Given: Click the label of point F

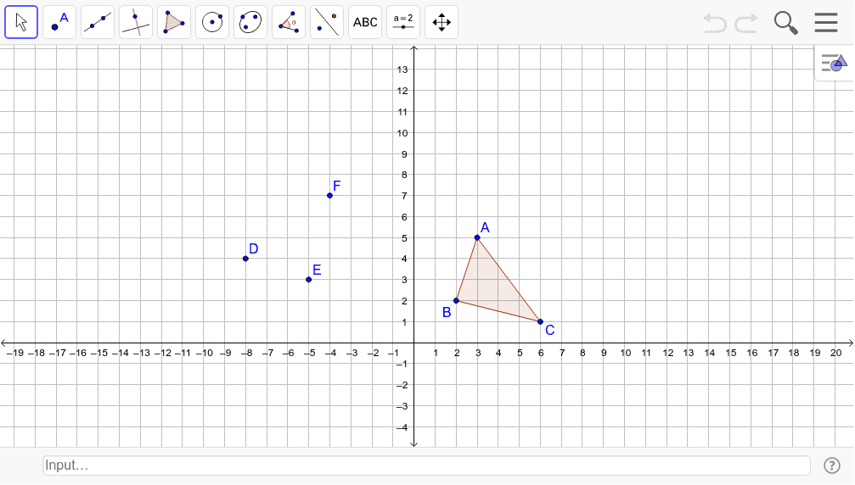Looking at the screenshot, I should [x=337, y=186].
